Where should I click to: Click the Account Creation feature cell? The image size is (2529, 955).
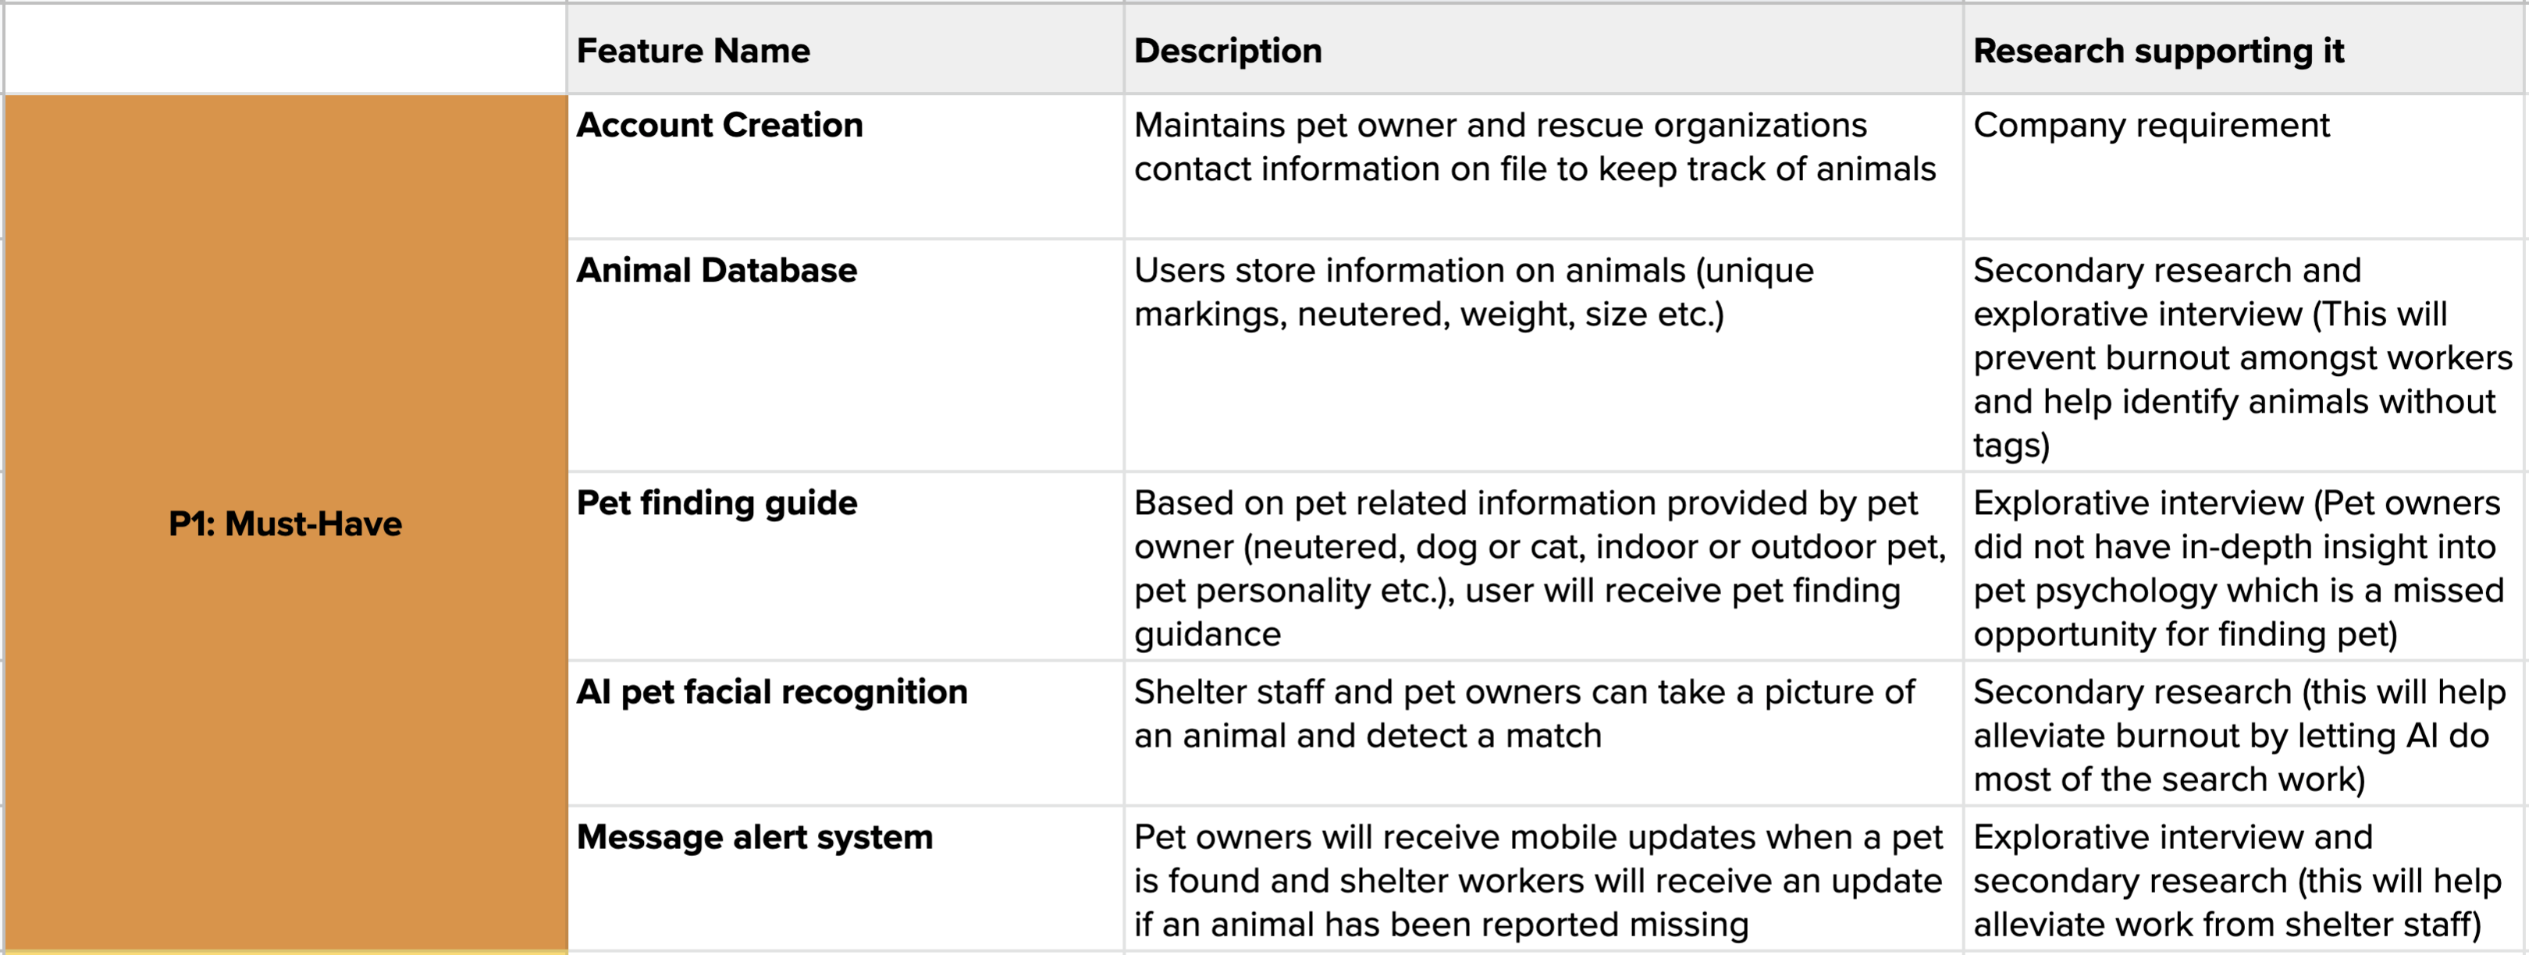(x=845, y=167)
